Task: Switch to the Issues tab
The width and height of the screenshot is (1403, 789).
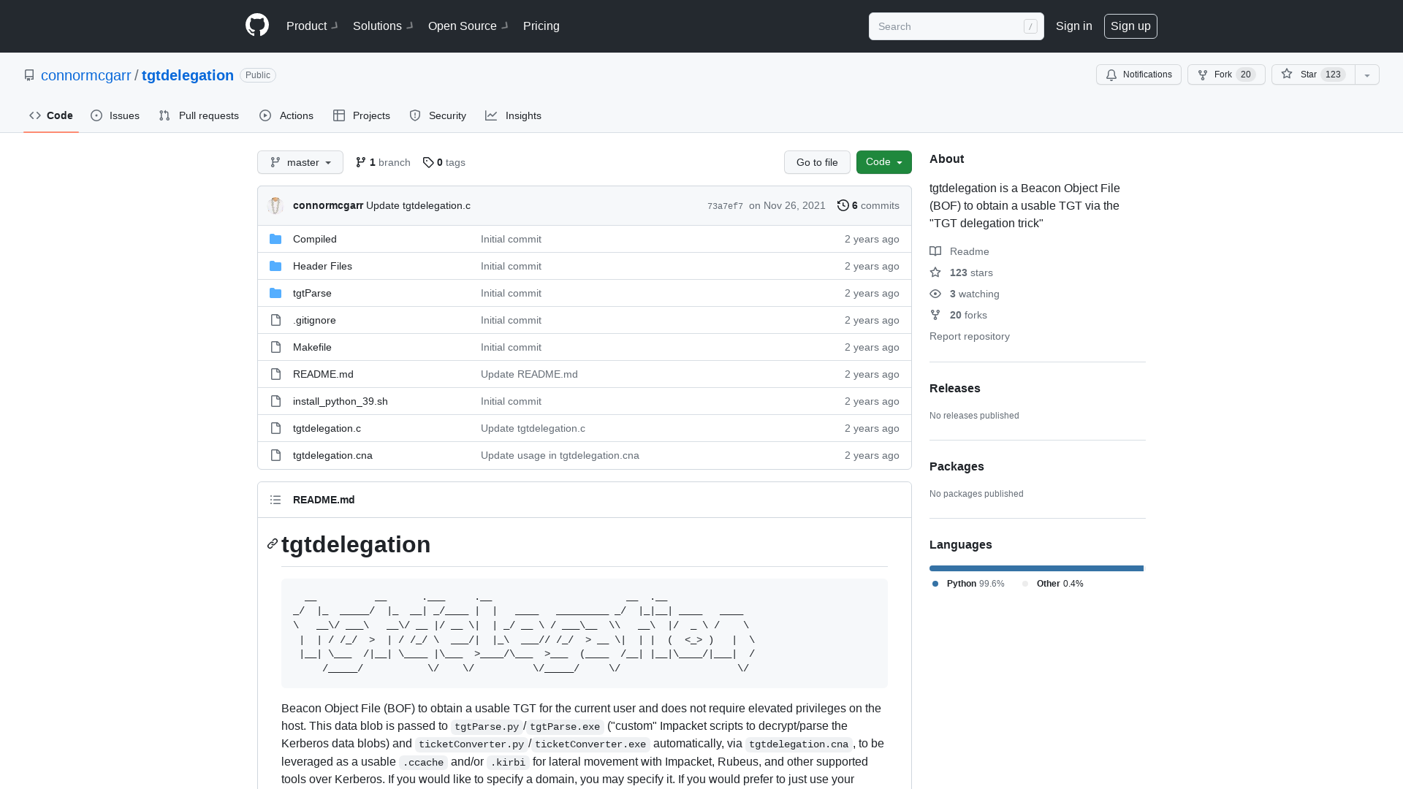Action: point(115,115)
